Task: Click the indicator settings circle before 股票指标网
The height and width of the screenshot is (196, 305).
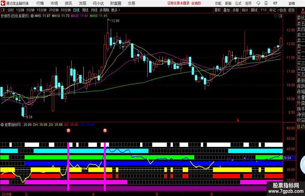Action: click(2, 125)
